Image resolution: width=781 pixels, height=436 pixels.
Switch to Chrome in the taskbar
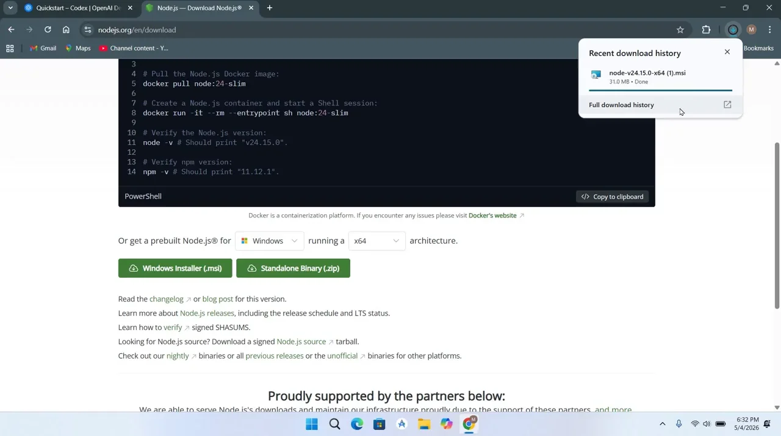click(x=469, y=424)
